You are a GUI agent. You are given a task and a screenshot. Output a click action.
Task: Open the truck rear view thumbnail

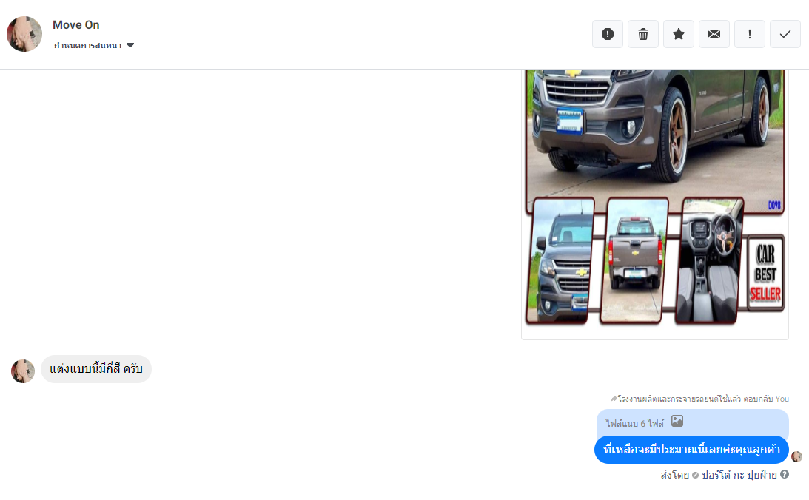tap(634, 260)
